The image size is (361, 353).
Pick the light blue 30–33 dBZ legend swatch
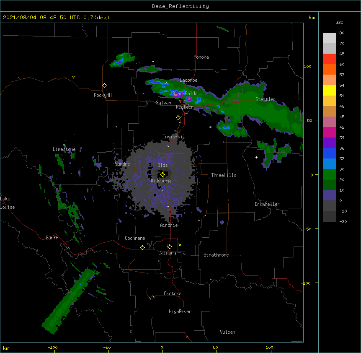click(x=329, y=164)
